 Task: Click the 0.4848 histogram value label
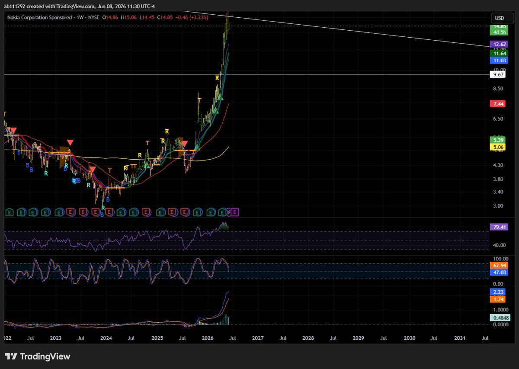500,318
